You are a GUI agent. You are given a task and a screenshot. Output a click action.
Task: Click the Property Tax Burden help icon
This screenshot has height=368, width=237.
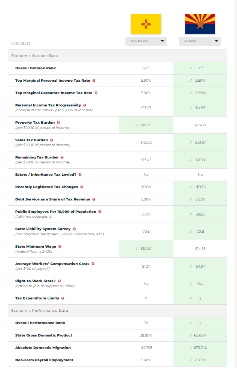59,123
